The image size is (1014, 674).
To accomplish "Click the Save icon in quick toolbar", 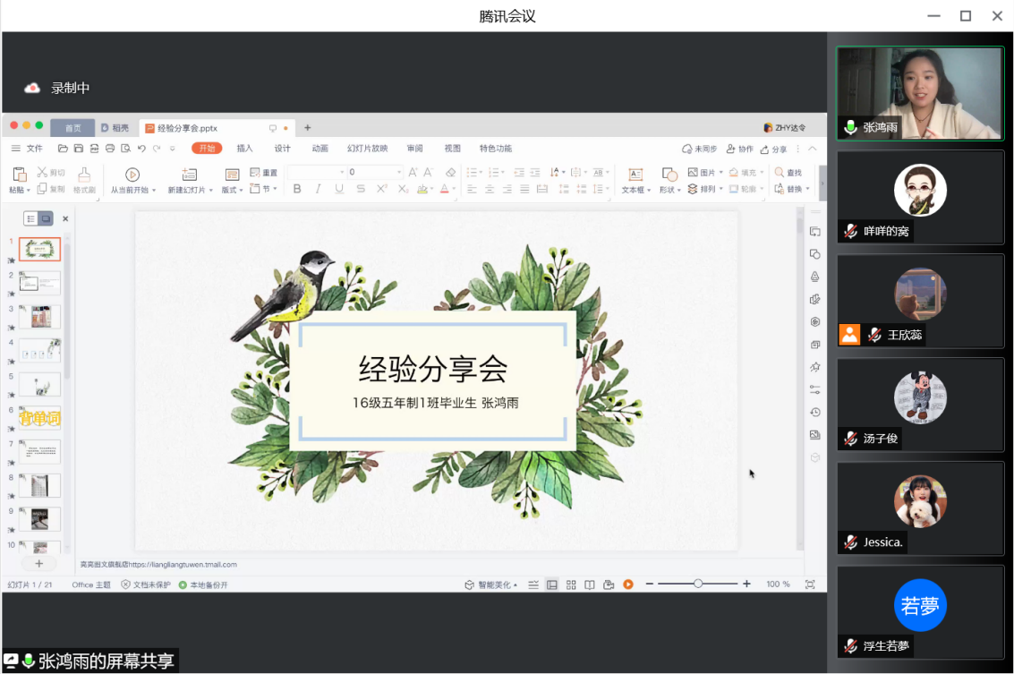I will tap(79, 149).
